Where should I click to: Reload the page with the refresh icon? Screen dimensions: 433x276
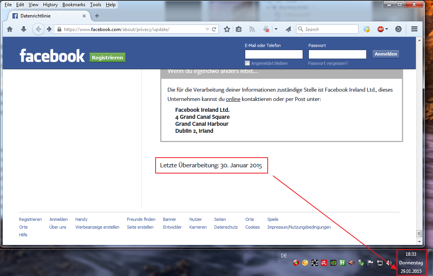point(214,29)
